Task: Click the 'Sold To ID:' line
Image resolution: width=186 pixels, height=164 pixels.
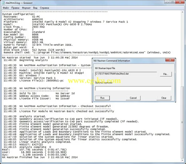Action: 39,93
